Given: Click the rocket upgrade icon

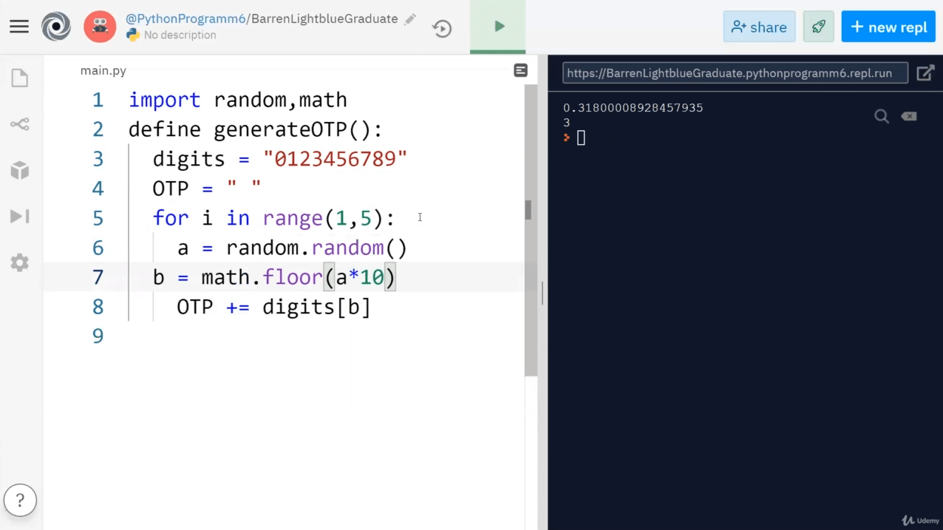Looking at the screenshot, I should tap(818, 27).
